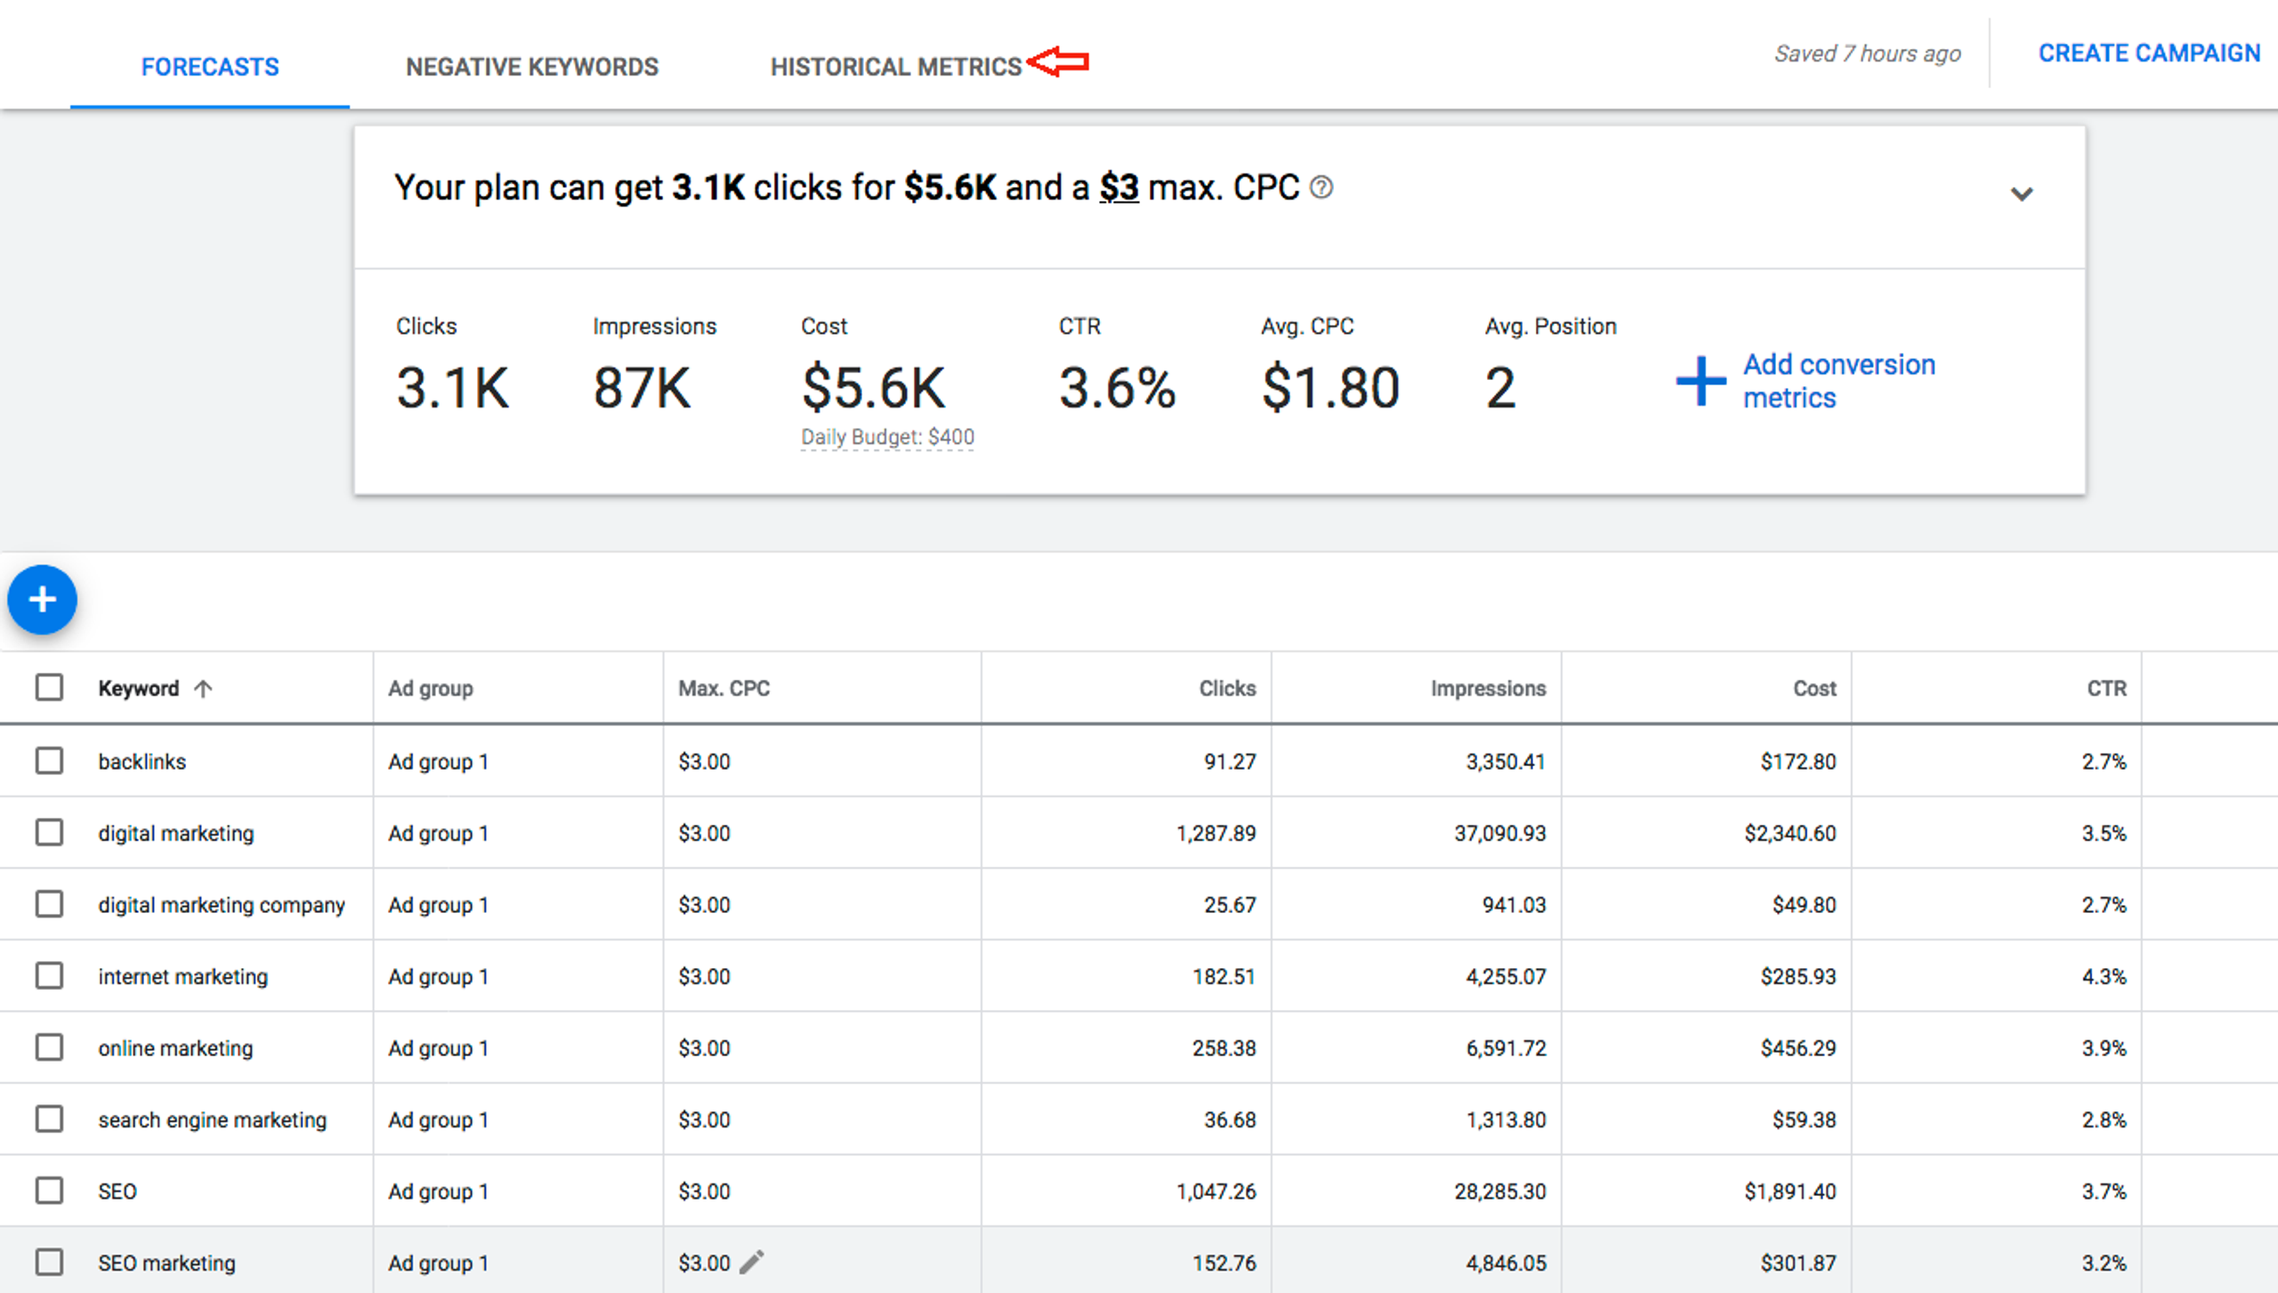The height and width of the screenshot is (1293, 2278).
Task: Select the backlinks keyword checkbox
Action: (49, 761)
